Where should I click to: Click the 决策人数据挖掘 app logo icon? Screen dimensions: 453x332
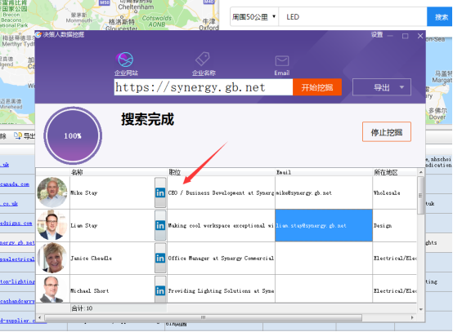(x=38, y=35)
